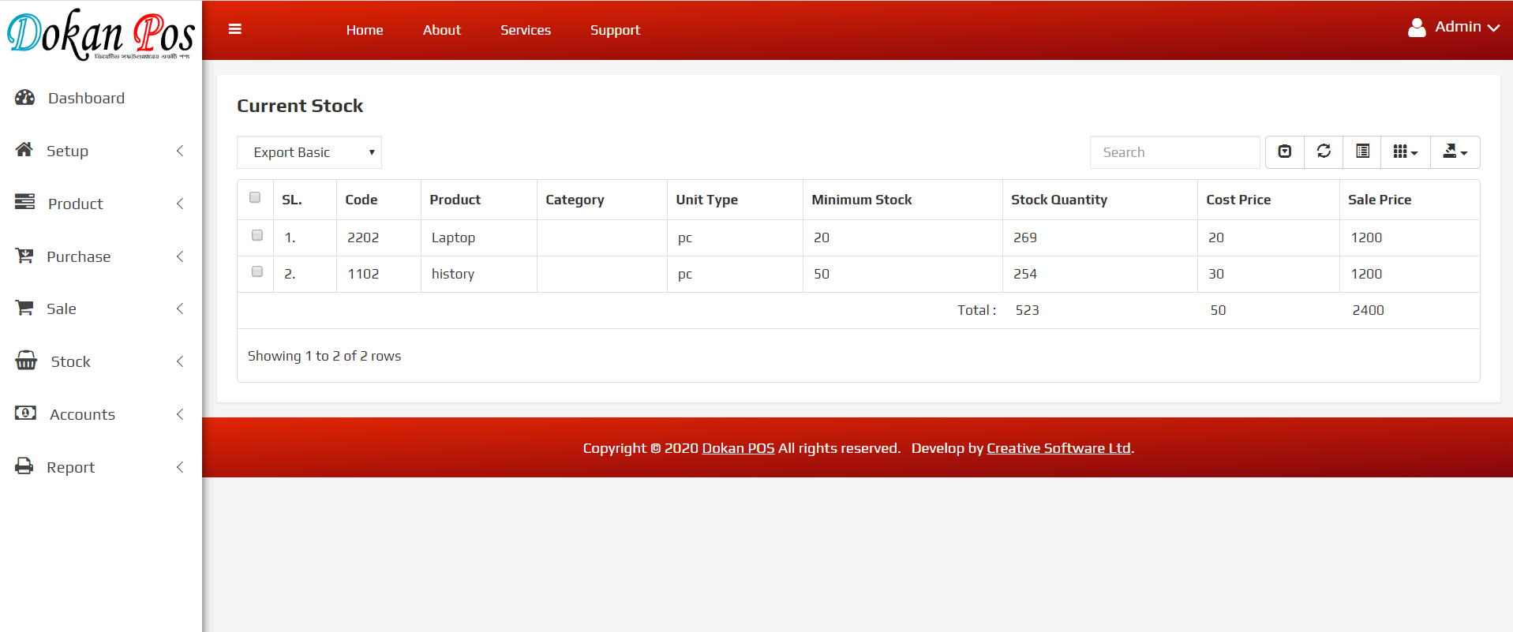Open the export data dropdown icon

coord(1455,151)
